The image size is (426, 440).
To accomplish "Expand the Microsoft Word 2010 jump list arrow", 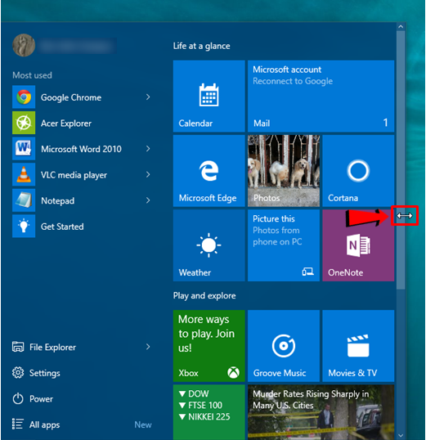I will tap(148, 149).
